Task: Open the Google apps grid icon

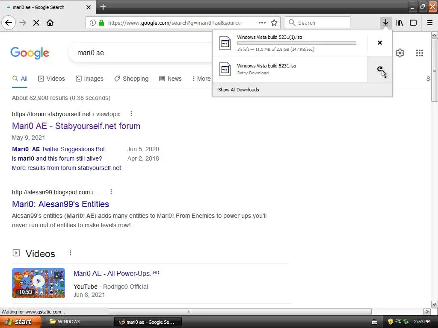Action: [419, 53]
